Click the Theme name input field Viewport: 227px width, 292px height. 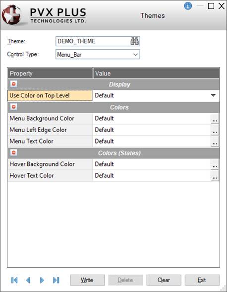[93, 41]
